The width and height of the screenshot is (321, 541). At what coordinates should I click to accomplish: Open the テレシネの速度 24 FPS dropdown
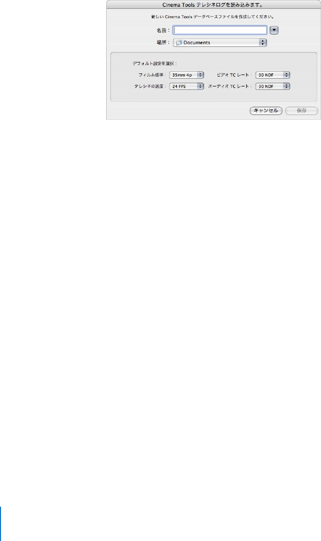click(x=187, y=86)
